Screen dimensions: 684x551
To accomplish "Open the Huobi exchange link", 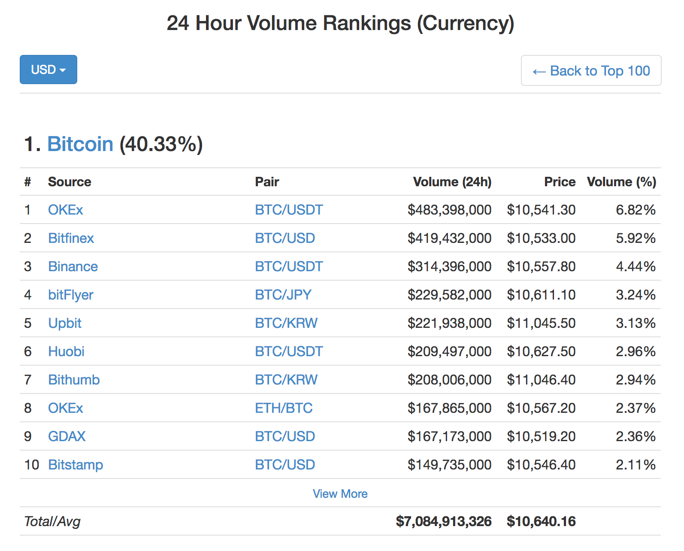I will (66, 351).
